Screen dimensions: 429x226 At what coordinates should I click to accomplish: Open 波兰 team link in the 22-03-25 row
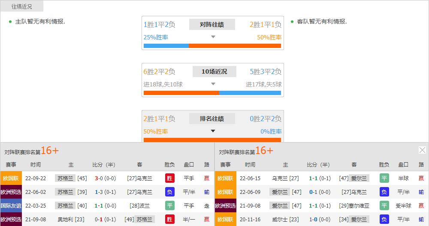[146, 206]
